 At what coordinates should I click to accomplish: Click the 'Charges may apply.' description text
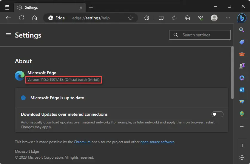click(x=36, y=127)
